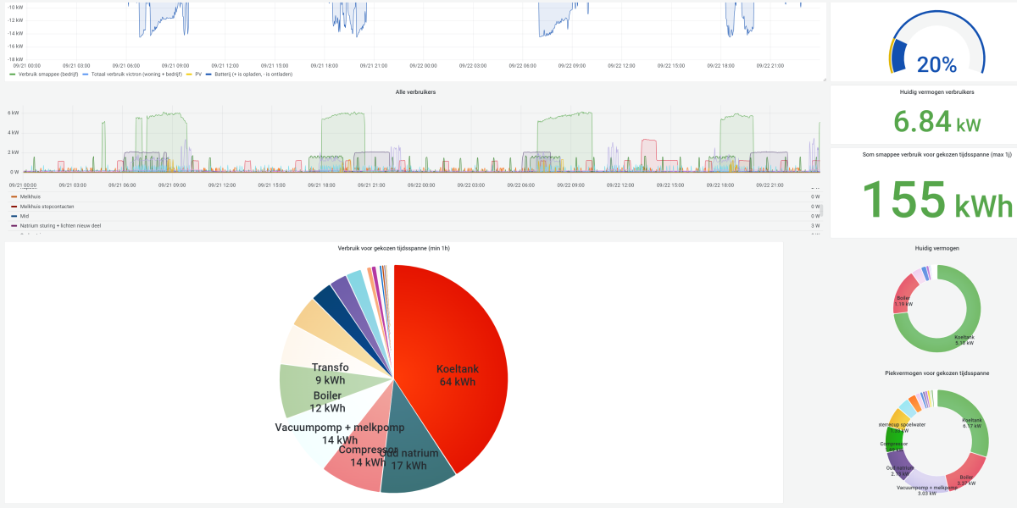Click the '-14 kW' axis label in the top chart

point(15,32)
